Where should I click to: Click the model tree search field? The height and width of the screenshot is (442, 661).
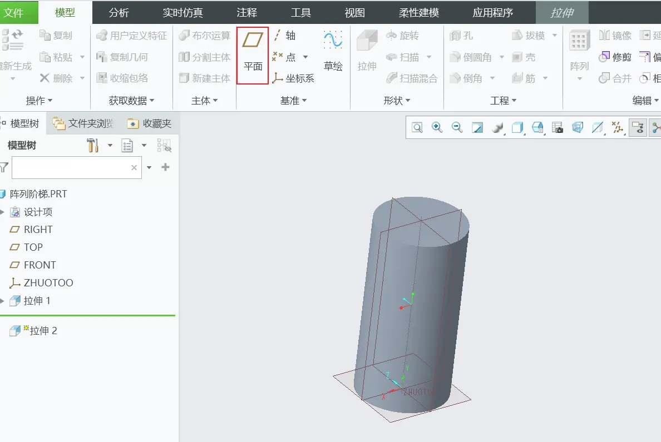[72, 168]
